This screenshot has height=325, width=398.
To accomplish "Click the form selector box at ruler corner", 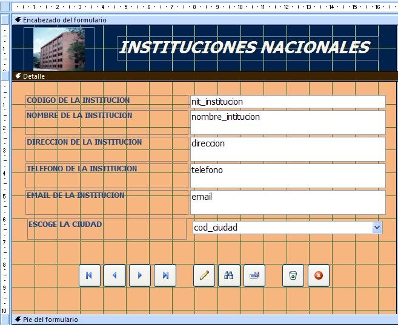I will pos(5,7).
